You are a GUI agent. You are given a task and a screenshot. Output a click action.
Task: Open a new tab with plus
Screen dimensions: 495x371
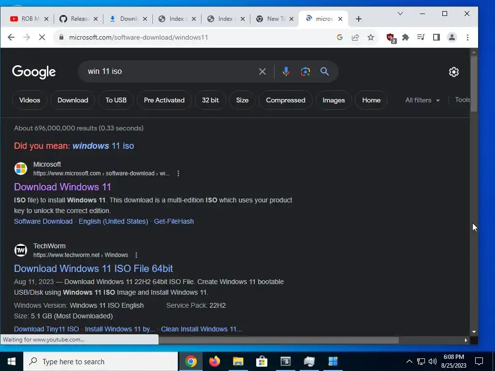(x=358, y=19)
